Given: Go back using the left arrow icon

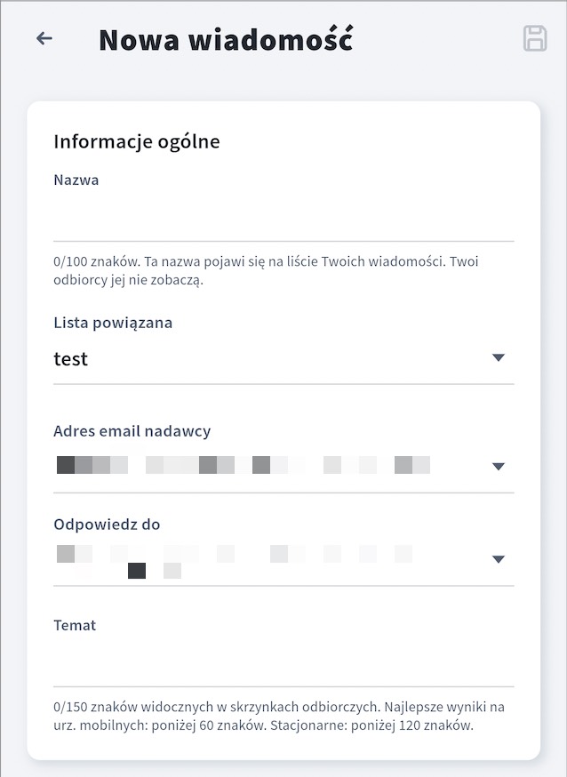Looking at the screenshot, I should [x=44, y=38].
